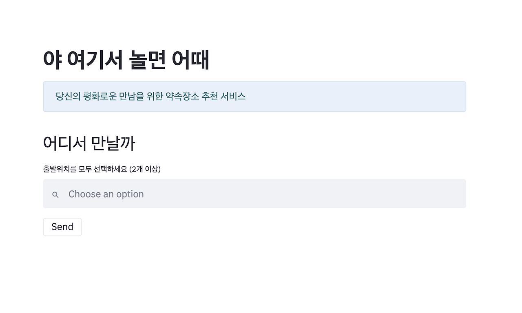Tap the search icon to begin choosing locations
The height and width of the screenshot is (313, 522).
(x=55, y=194)
